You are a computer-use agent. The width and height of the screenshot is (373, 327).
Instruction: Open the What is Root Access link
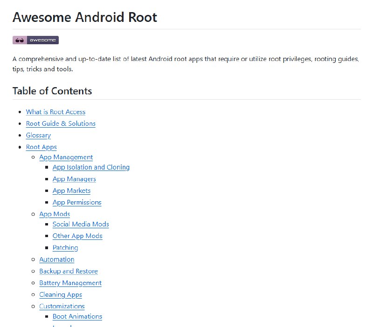tap(55, 112)
